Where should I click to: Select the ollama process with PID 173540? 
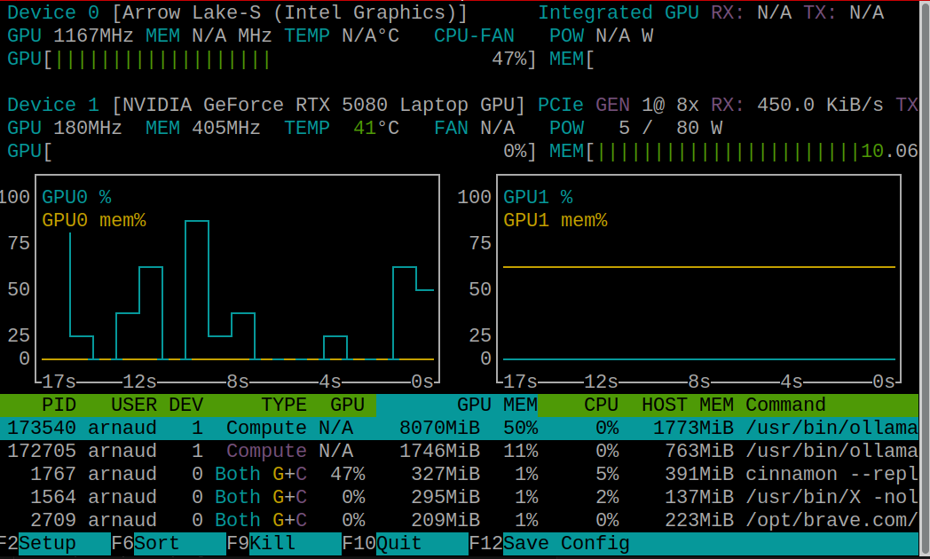(355, 428)
